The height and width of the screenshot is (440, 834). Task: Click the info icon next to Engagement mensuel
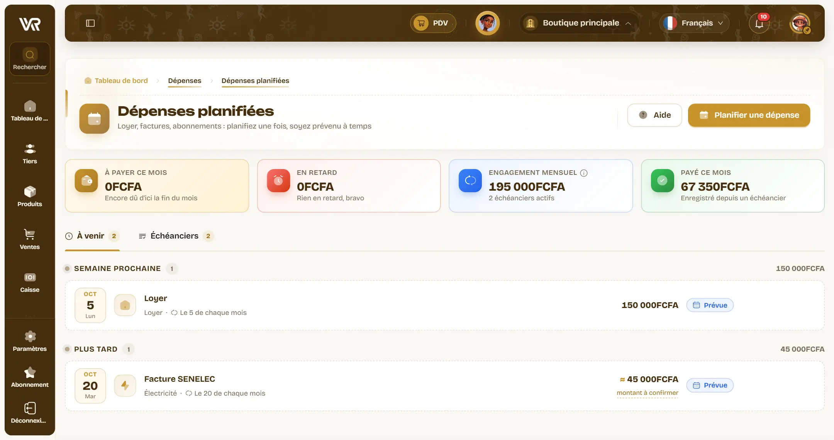584,173
